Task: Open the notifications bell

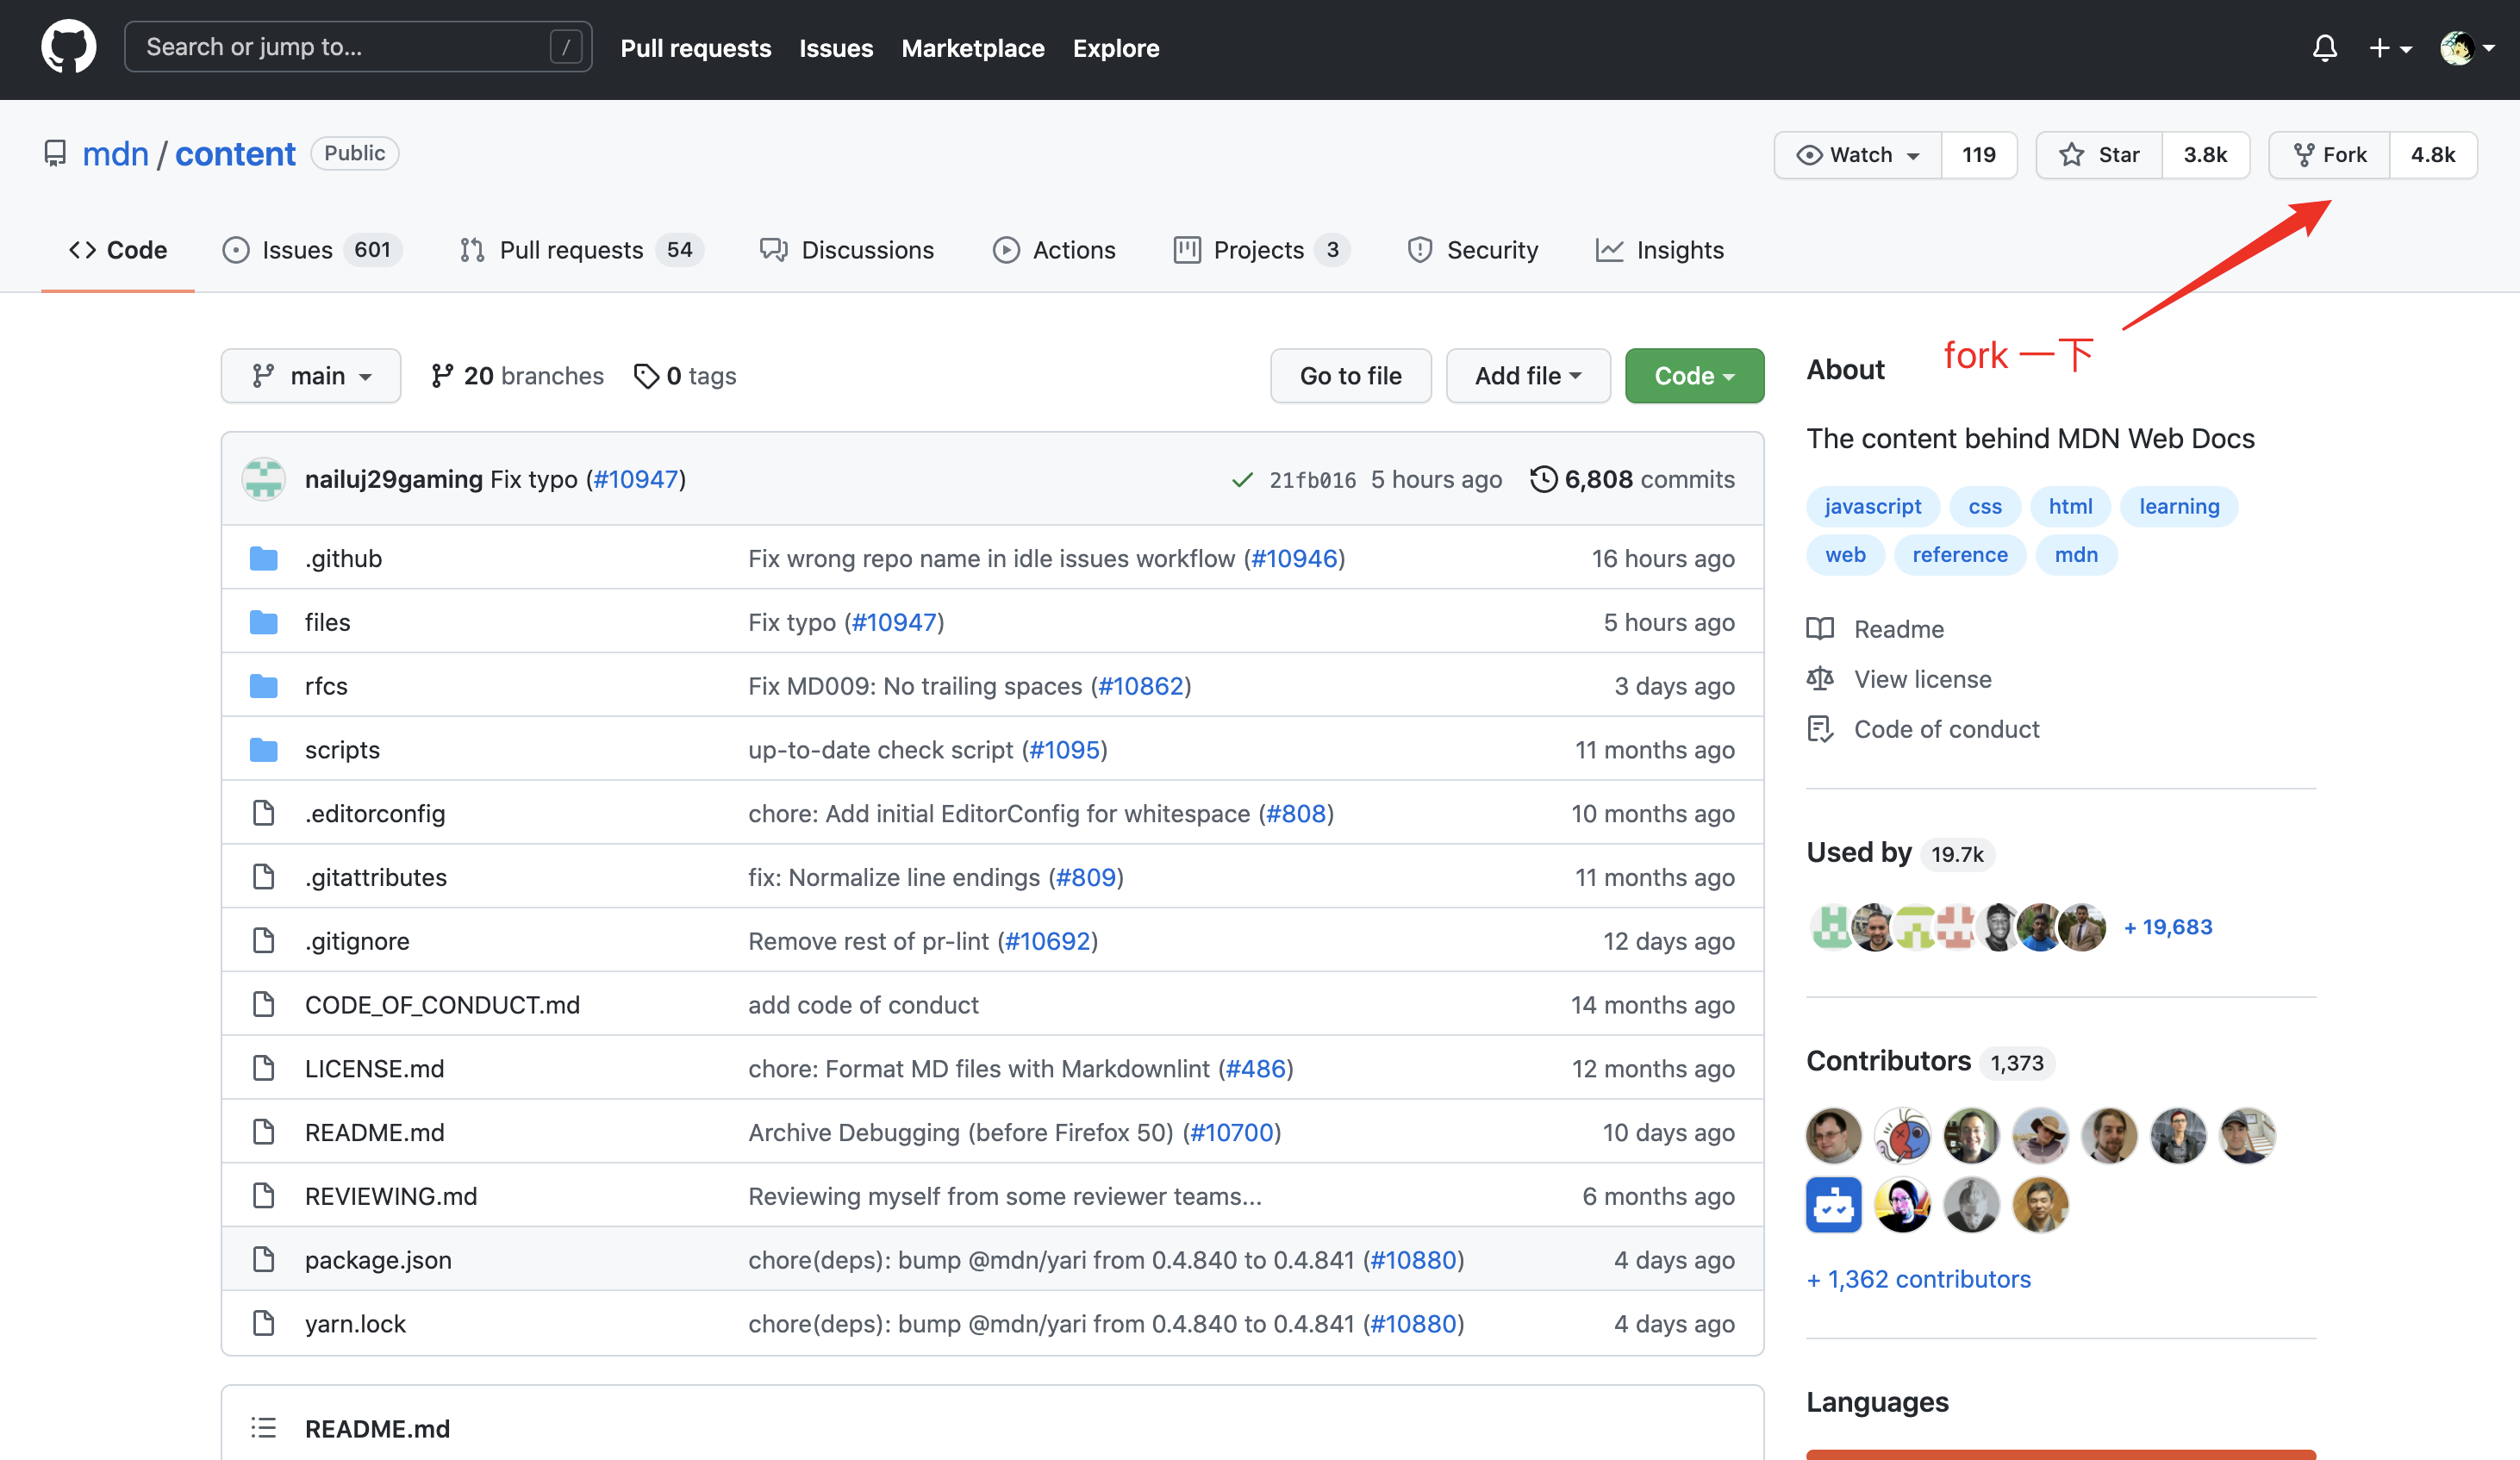Action: (x=2324, y=47)
